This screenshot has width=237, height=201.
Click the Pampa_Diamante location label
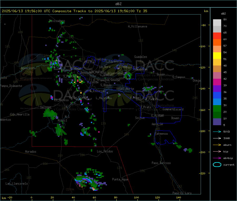pyautogui.click(x=11, y=86)
